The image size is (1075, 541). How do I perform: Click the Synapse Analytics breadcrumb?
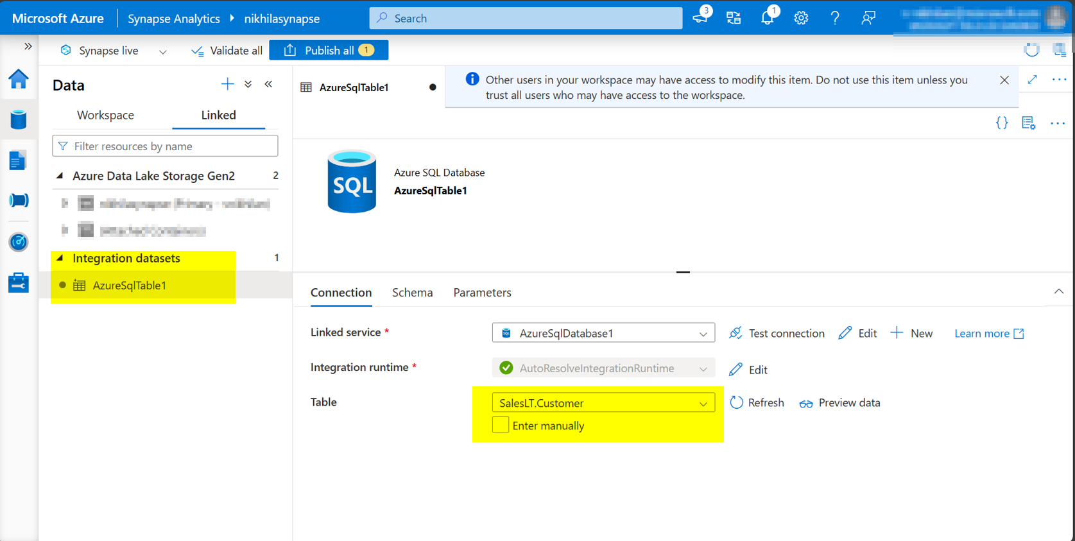click(x=174, y=19)
